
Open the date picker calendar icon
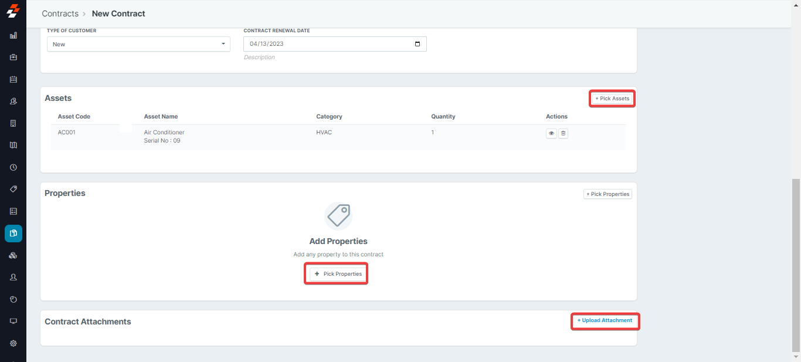pos(417,44)
